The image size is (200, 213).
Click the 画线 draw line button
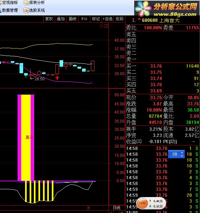(73, 19)
